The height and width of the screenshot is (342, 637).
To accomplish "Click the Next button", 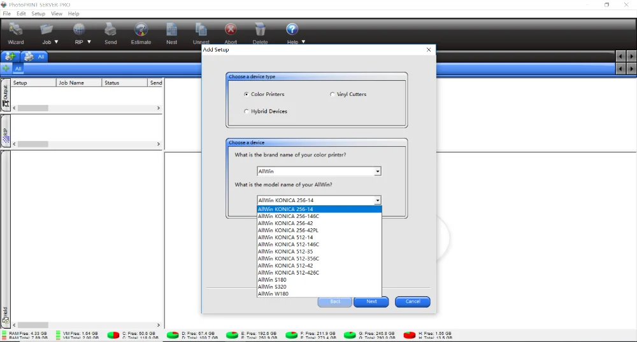I will pyautogui.click(x=371, y=301).
